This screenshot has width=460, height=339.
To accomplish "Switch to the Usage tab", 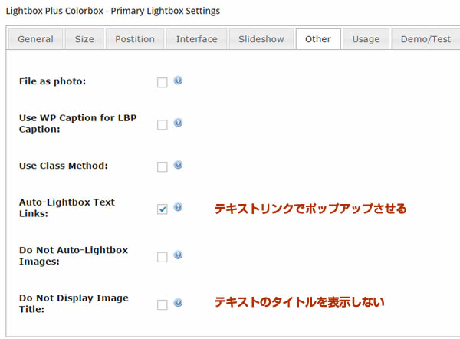I will pos(366,39).
